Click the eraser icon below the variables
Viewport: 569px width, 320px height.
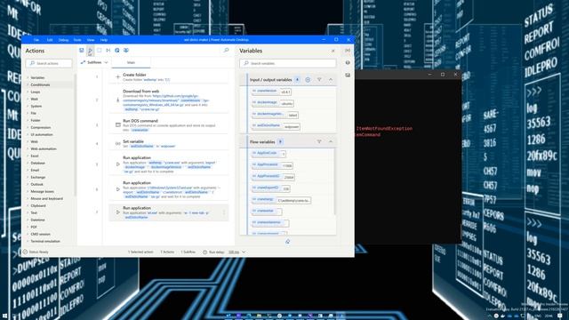click(x=288, y=241)
